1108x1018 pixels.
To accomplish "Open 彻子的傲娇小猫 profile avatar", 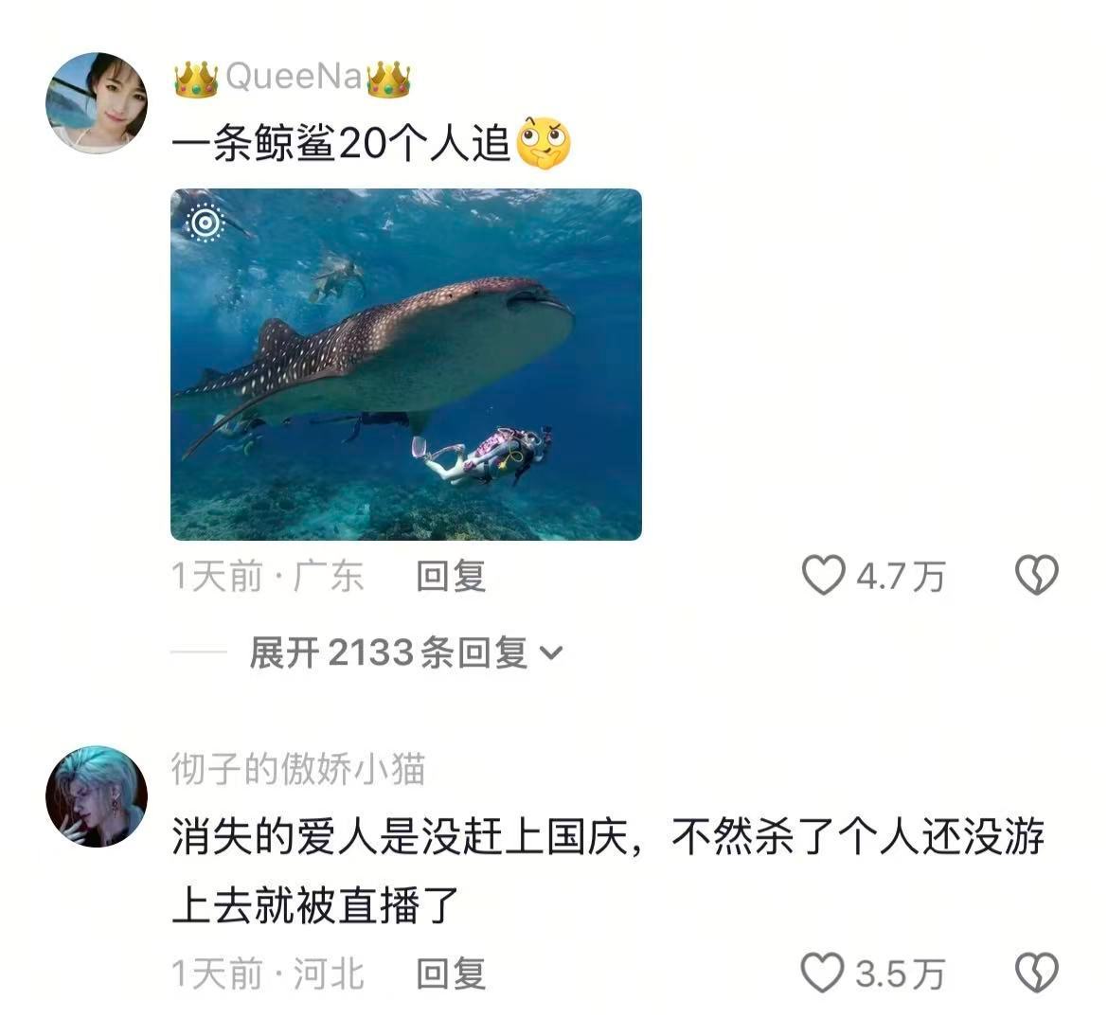I will (x=97, y=796).
